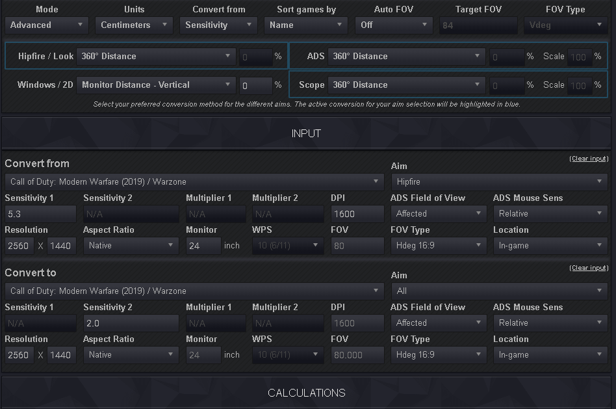This screenshot has height=409, width=616.
Task: Open the Convert to Aim dropdown showing All
Action: [499, 291]
